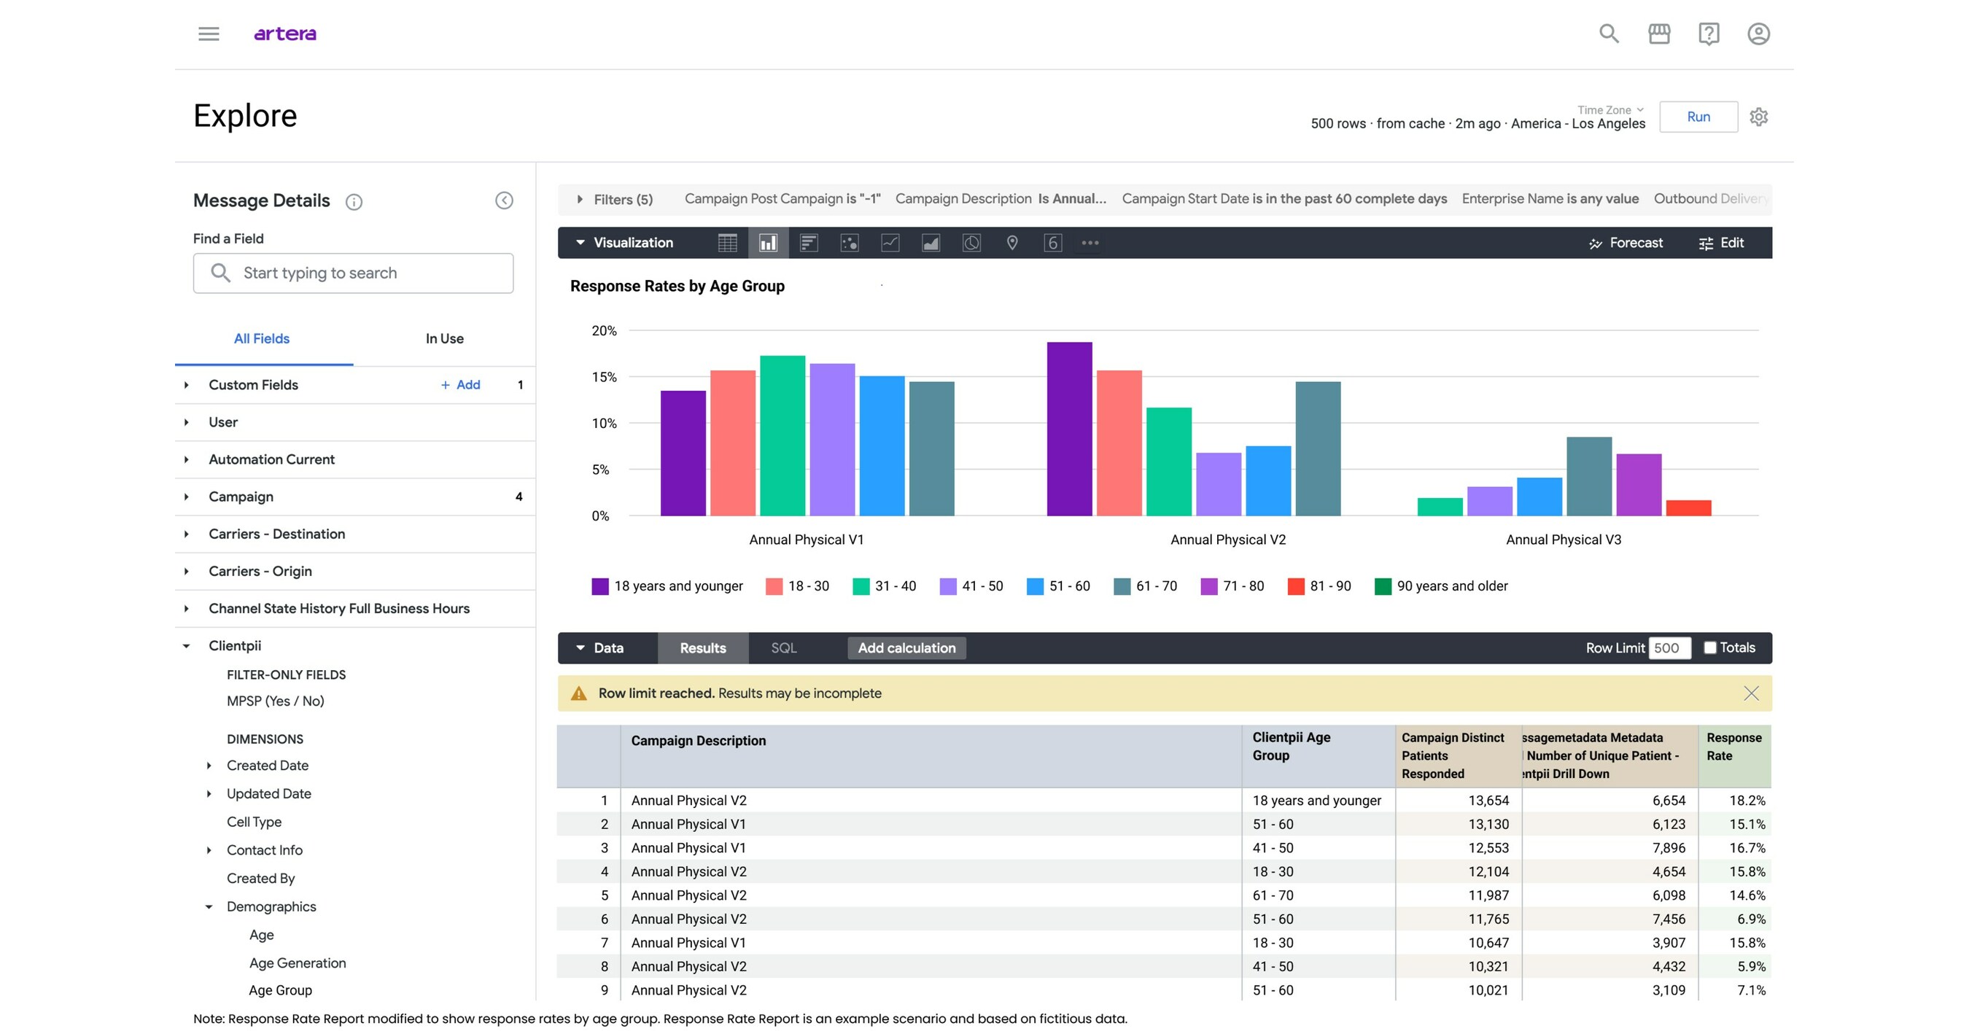Choose the map visualization type

pyautogui.click(x=1012, y=243)
